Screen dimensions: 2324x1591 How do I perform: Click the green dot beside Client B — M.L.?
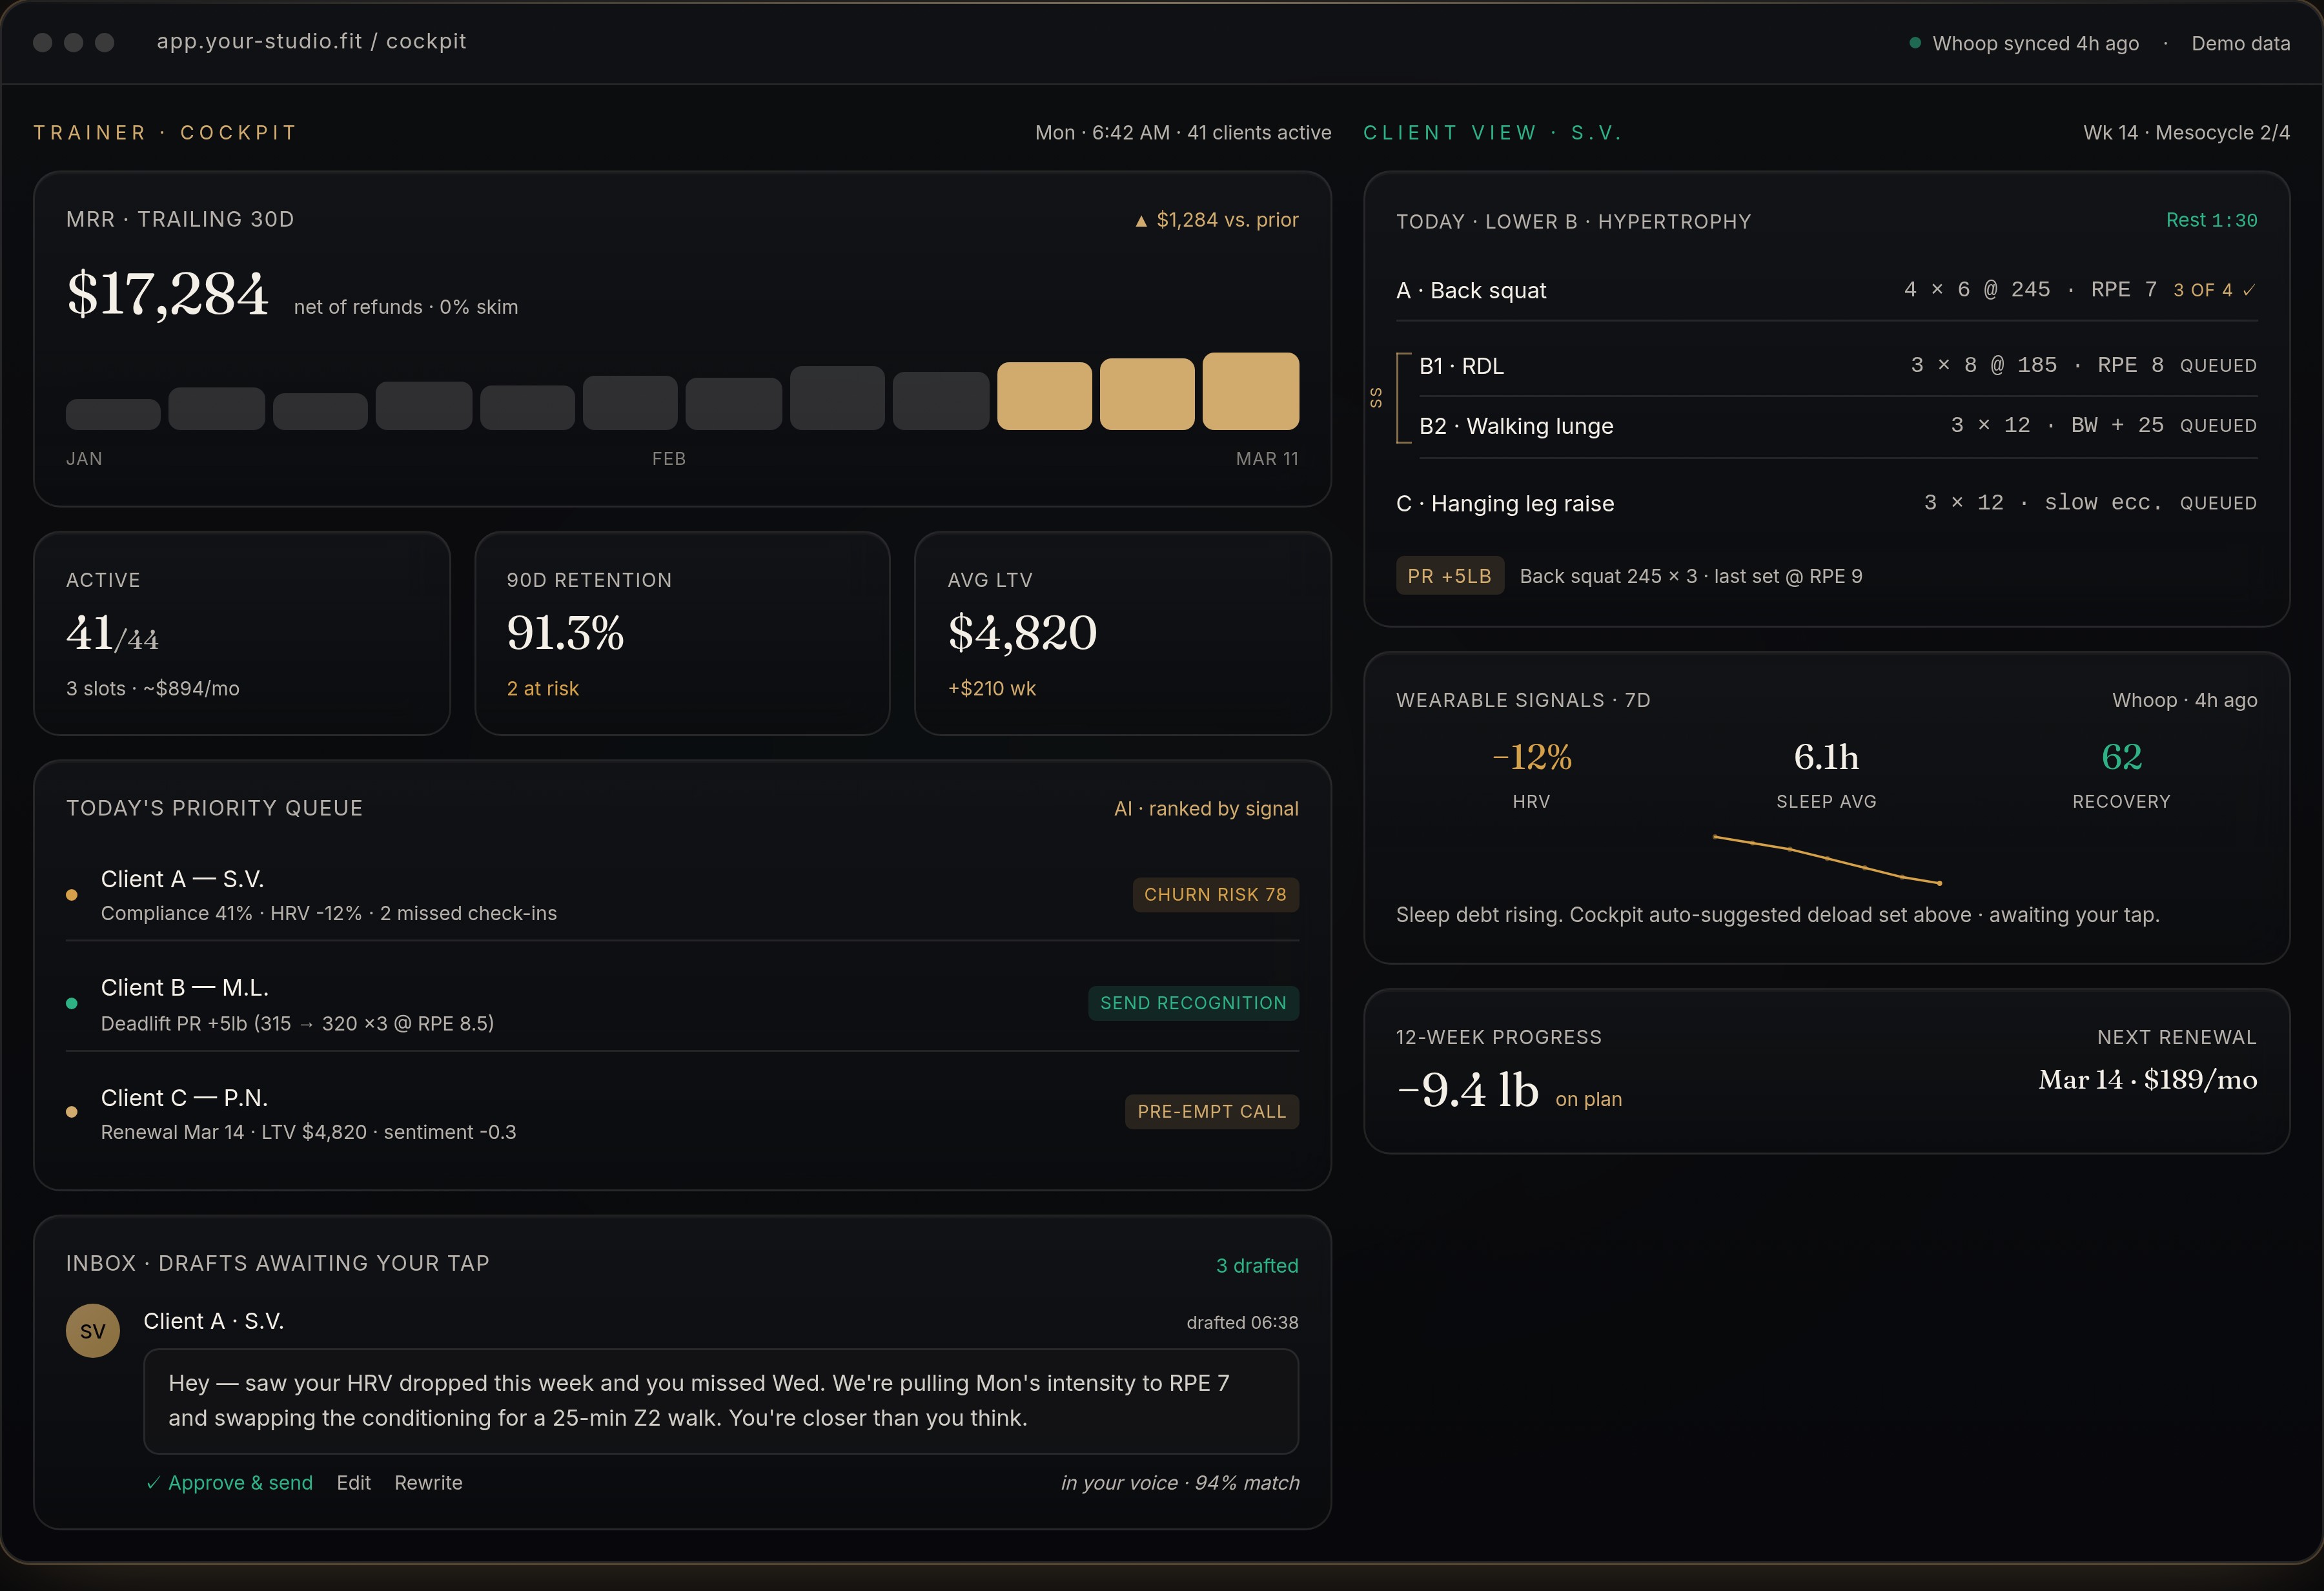(x=72, y=1003)
